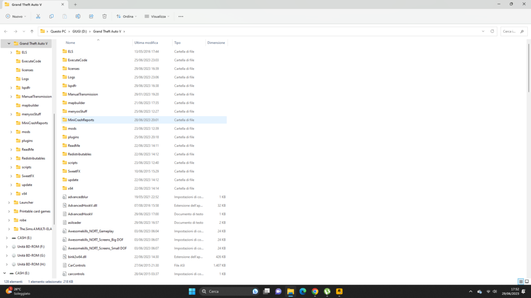Open the Bing icon in taskbar search
This screenshot has width=531, height=298.
click(x=255, y=291)
